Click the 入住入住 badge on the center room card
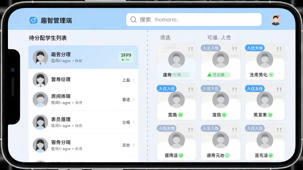 coord(211,89)
